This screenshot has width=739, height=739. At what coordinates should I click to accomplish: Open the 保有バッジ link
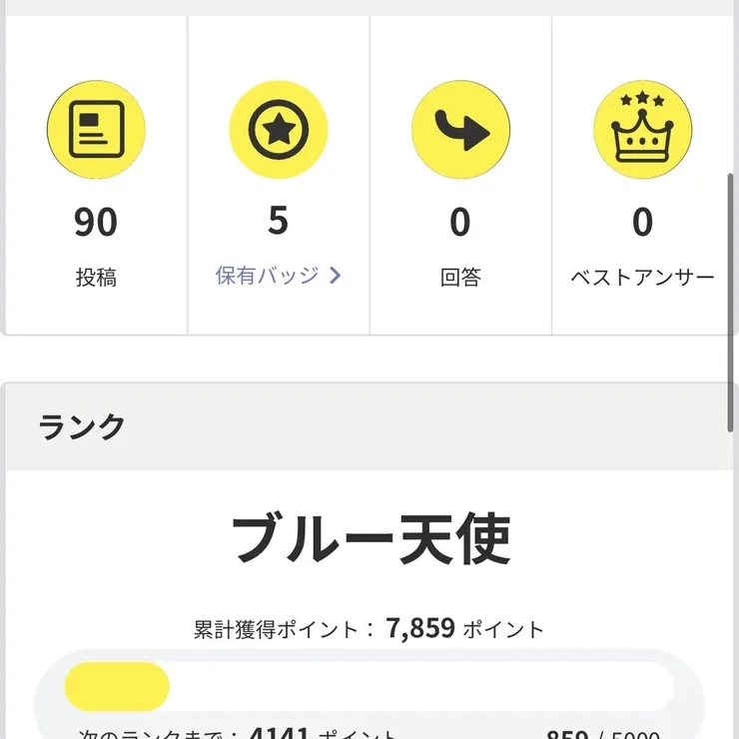pyautogui.click(x=268, y=276)
